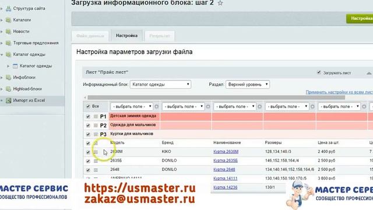373x210 pixels.
Task: Click the Структура сайта sidebar icon
Action: [9, 9]
